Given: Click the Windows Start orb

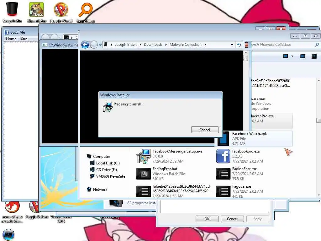Looking at the screenshot, I should point(8,235).
